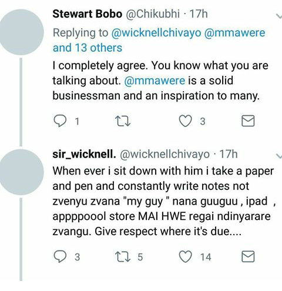
Task: Click the @Chikubhi handle
Action: pyautogui.click(x=152, y=14)
